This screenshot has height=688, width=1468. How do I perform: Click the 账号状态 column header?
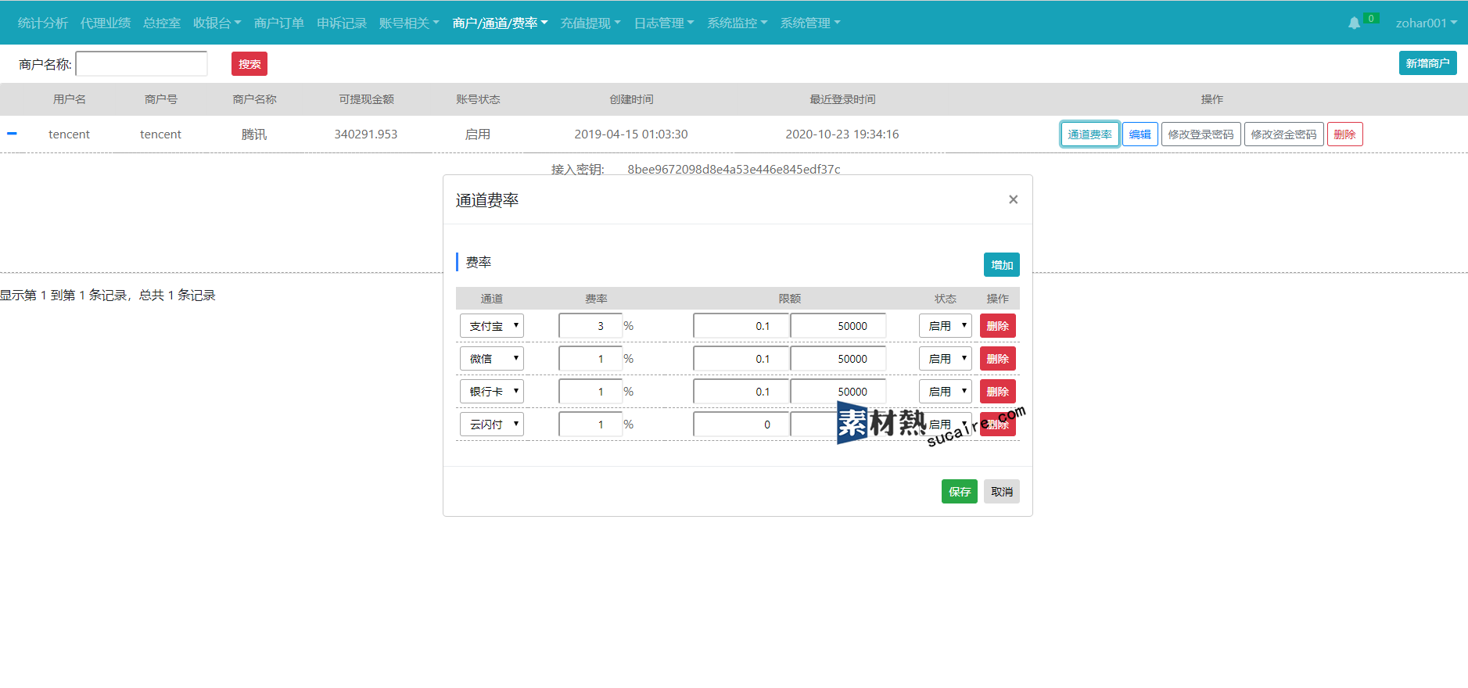tap(478, 99)
